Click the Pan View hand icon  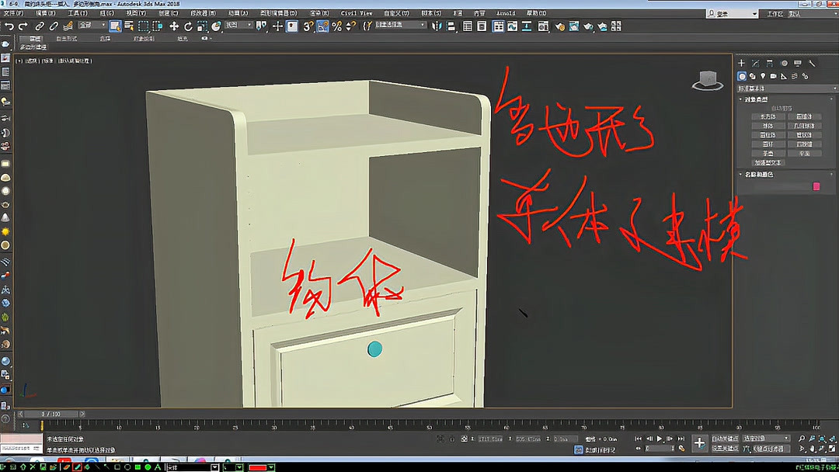(812, 449)
